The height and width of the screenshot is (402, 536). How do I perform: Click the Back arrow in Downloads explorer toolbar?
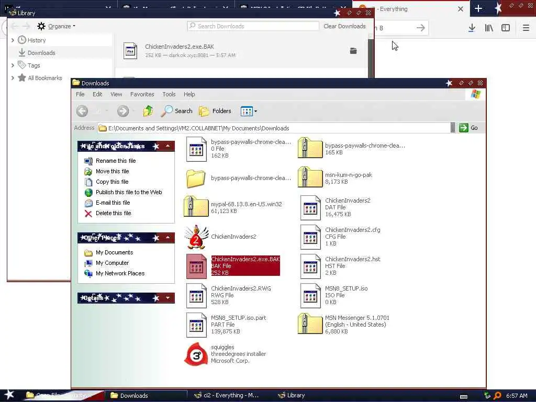click(x=82, y=111)
